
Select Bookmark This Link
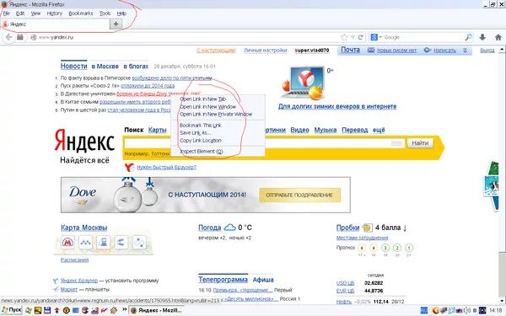[x=218, y=125]
